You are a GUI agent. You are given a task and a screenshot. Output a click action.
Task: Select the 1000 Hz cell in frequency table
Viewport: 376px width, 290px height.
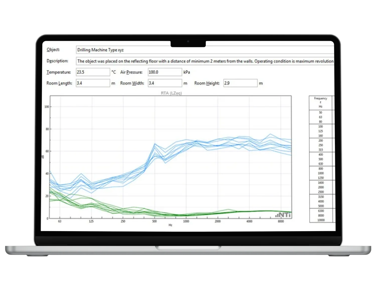click(x=321, y=173)
